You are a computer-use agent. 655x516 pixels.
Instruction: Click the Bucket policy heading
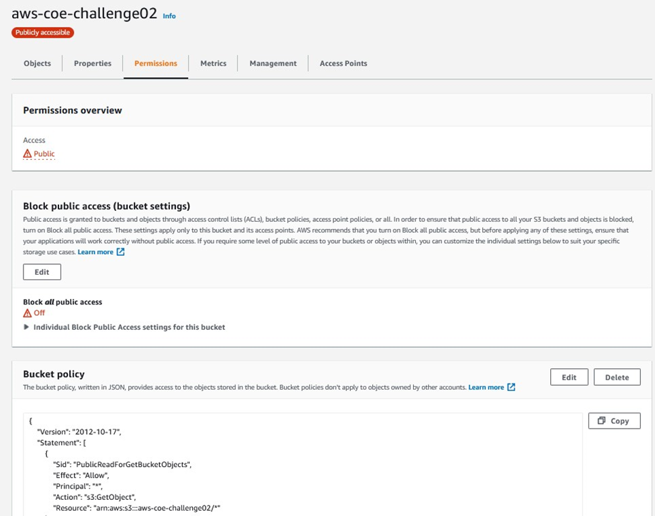[54, 374]
